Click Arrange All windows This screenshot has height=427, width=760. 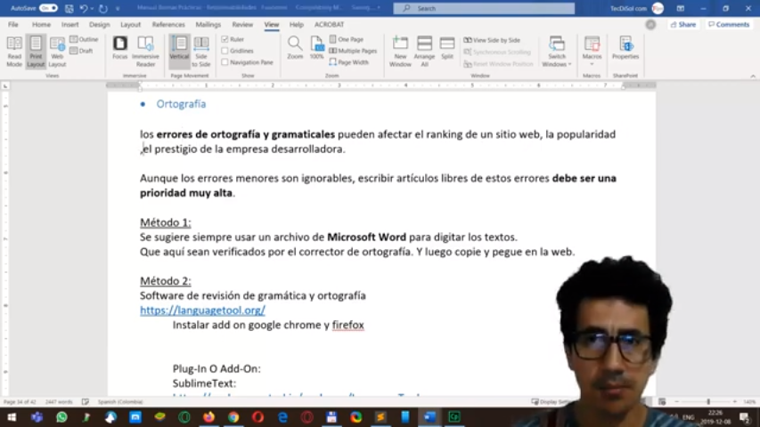[424, 52]
